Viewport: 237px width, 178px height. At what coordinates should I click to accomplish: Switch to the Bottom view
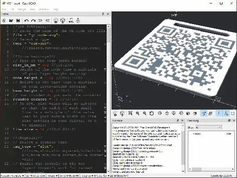point(174,113)
